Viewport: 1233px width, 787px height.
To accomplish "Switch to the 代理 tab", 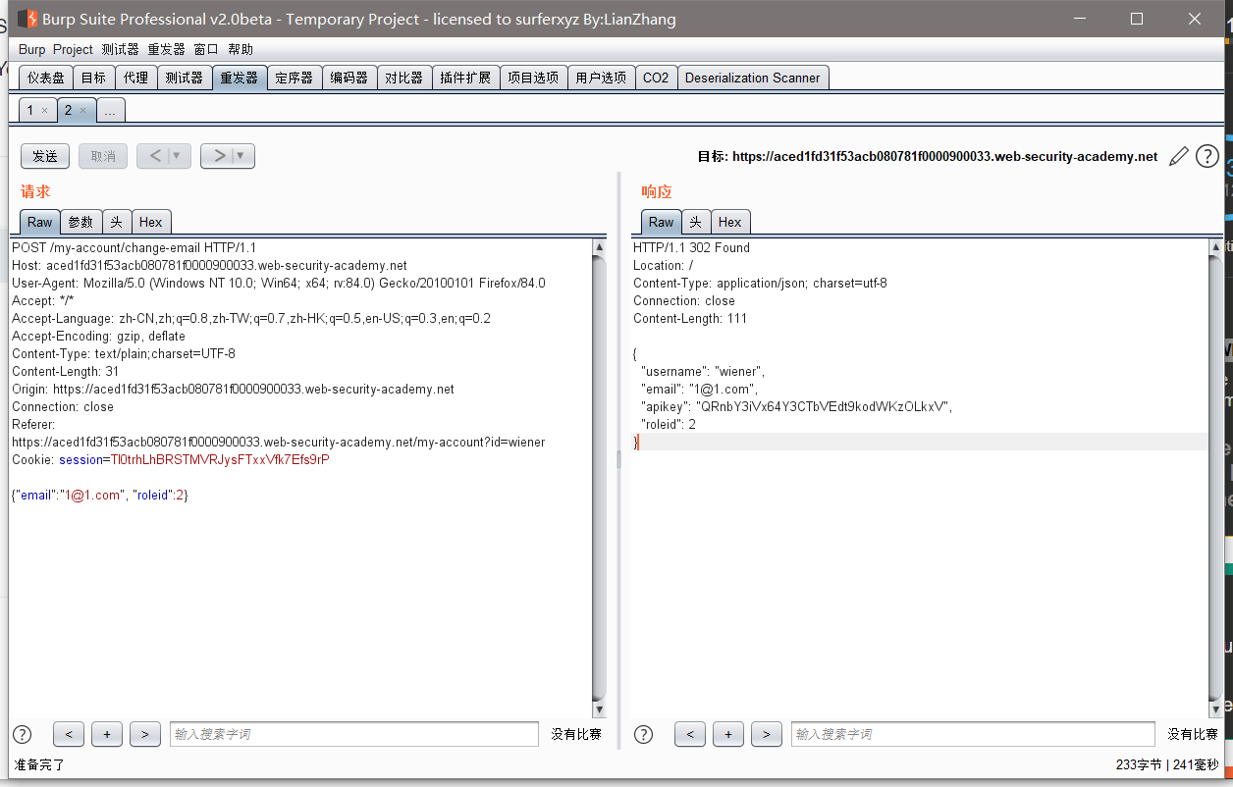I will [x=135, y=78].
